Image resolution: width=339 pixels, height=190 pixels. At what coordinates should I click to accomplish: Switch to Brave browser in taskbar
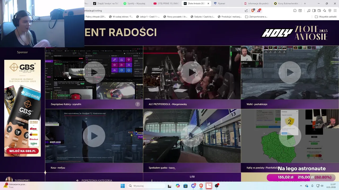(201, 186)
